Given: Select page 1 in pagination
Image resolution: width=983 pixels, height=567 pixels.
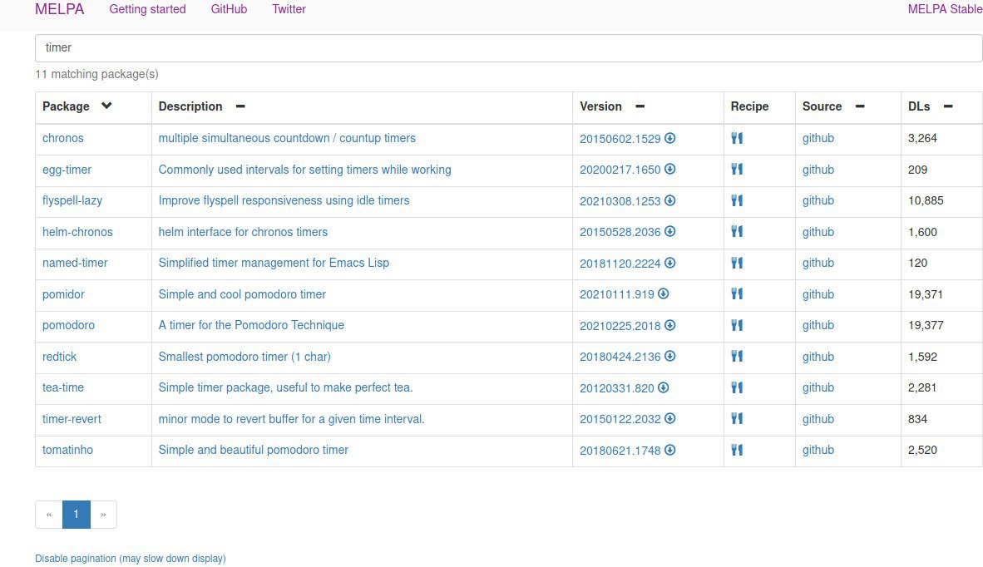Looking at the screenshot, I should click(77, 515).
